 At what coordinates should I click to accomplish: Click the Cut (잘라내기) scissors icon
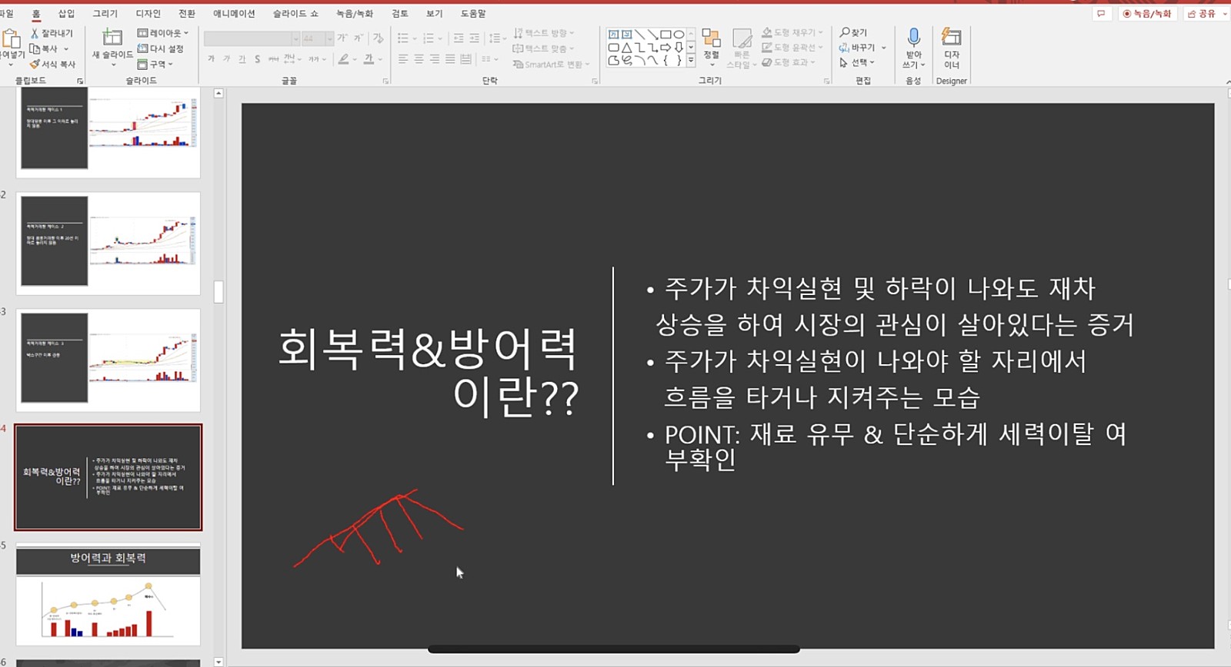[35, 33]
